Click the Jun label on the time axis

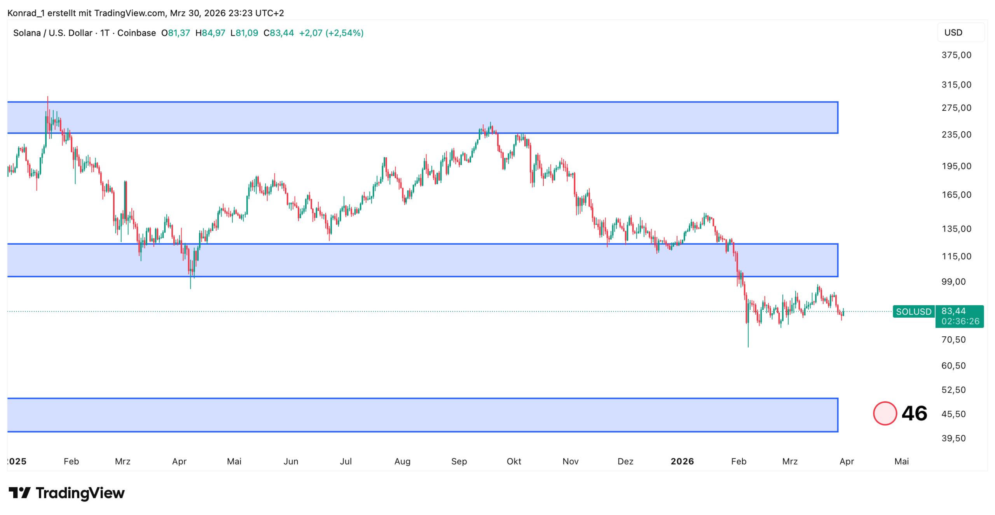pyautogui.click(x=291, y=461)
